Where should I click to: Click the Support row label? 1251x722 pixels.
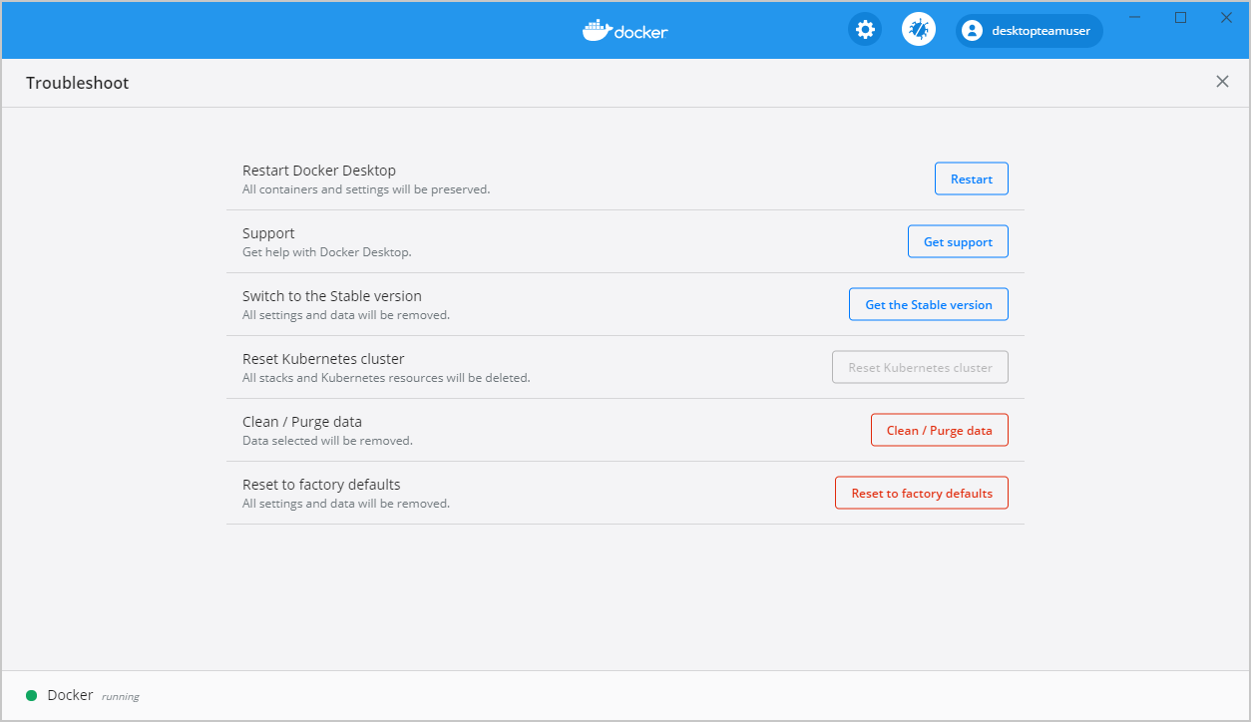268,233
